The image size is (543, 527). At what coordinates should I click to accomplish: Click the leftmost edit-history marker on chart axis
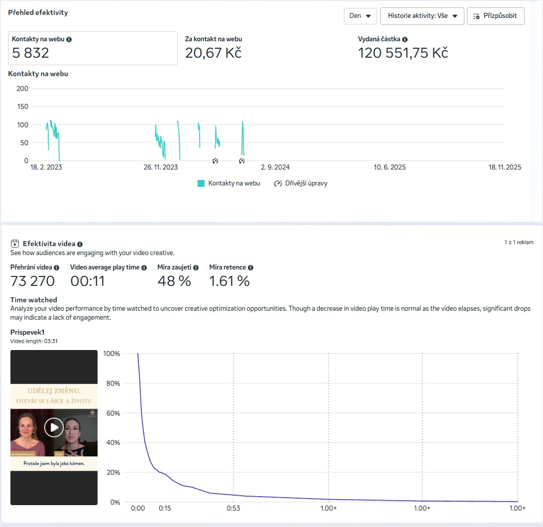pos(216,161)
